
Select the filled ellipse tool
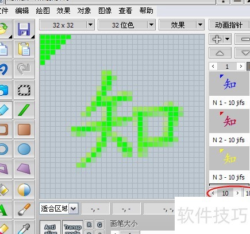(x=24, y=149)
